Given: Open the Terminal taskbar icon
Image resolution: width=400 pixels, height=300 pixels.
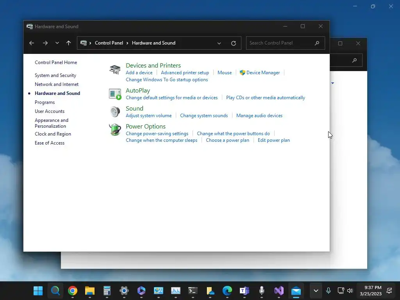Looking at the screenshot, I should (193, 291).
